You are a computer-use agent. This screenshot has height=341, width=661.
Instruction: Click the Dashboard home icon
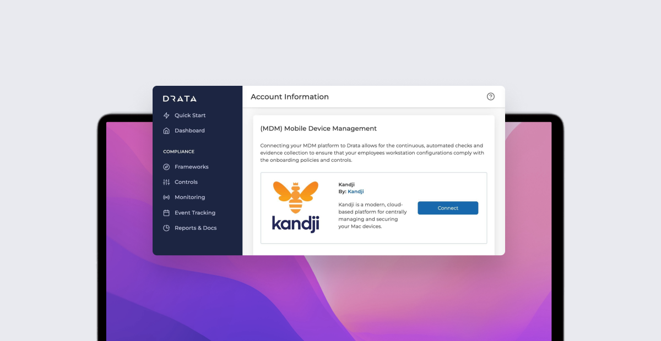click(x=166, y=130)
